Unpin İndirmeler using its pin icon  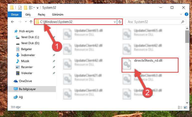click(54, 55)
